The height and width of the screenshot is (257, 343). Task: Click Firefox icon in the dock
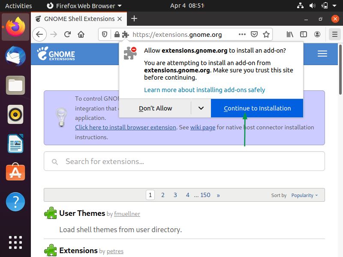click(x=15, y=27)
